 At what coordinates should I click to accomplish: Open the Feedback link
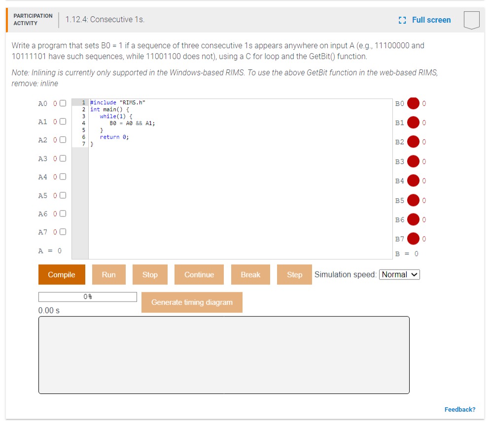tap(460, 409)
